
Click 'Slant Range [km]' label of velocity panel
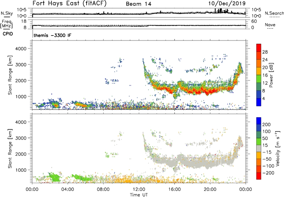10,149
